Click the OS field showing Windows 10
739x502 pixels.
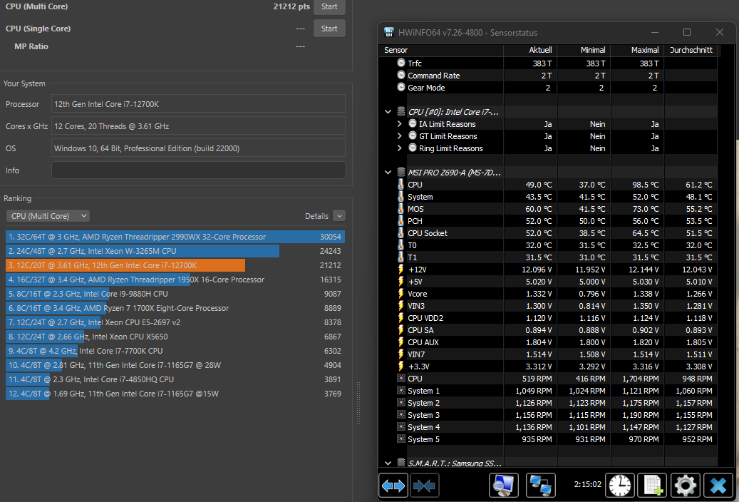click(x=198, y=148)
